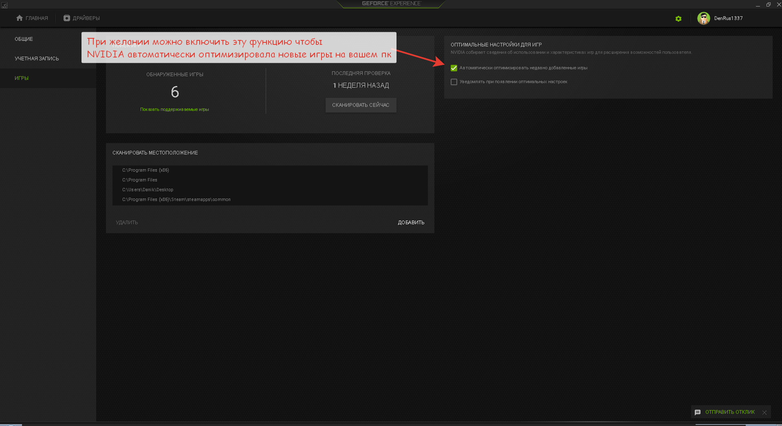Click the DenRus1337 username
This screenshot has width=782, height=426.
click(728, 18)
